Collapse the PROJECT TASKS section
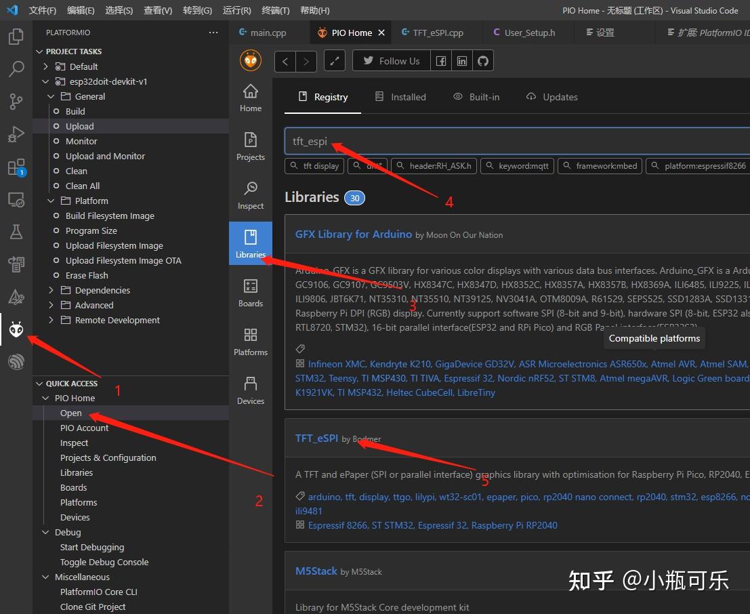 coord(39,52)
